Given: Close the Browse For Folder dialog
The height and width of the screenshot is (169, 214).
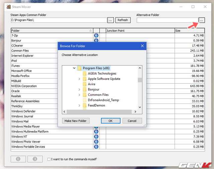Looking at the screenshot, I should [142, 46].
